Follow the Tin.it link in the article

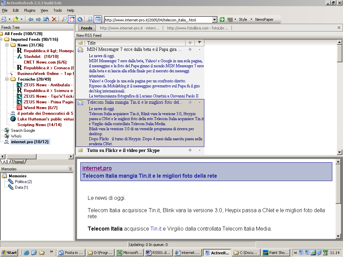[156, 229]
